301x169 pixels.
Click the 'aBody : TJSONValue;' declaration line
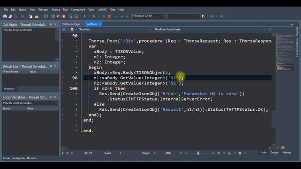click(119, 52)
